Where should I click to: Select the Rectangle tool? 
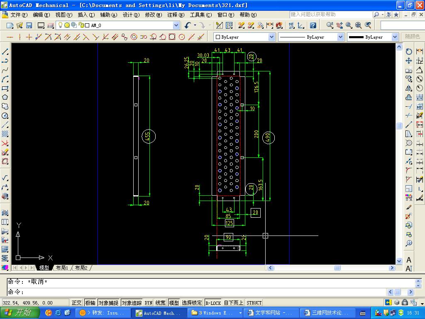pyautogui.click(x=5, y=88)
